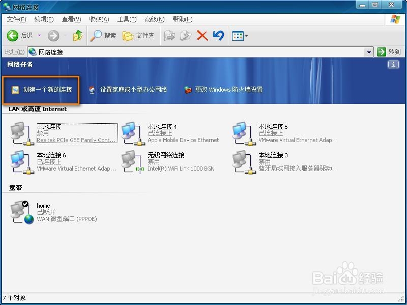
Task: Open Search with the magnifier icon
Action: (96, 36)
